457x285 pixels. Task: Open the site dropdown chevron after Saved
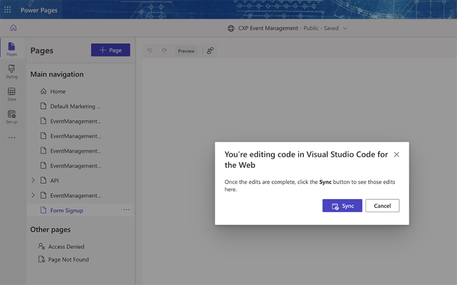(x=345, y=28)
